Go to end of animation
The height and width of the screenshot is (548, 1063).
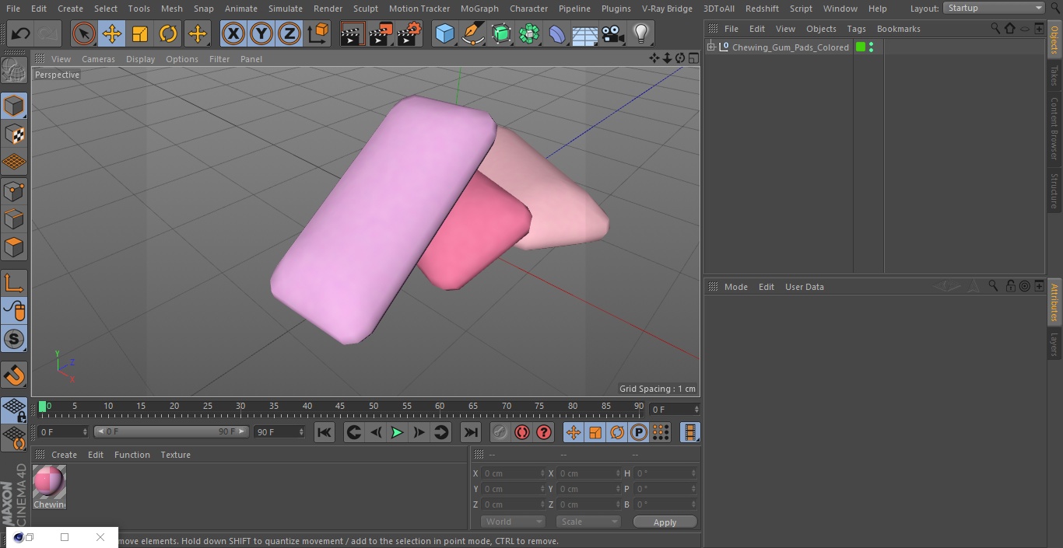tap(471, 432)
